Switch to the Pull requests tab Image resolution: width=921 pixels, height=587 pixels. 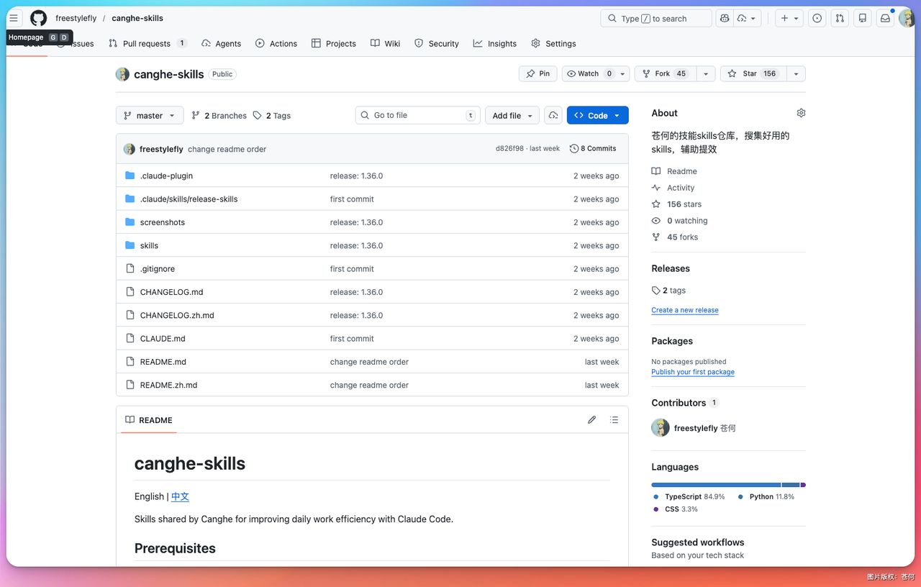tap(148, 43)
